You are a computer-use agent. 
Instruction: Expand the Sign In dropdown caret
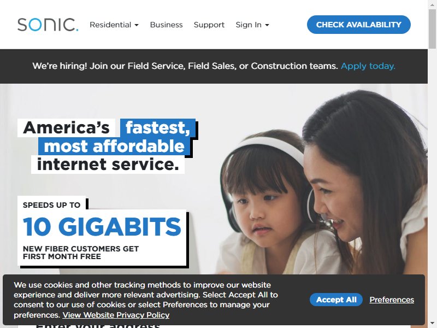(x=267, y=25)
